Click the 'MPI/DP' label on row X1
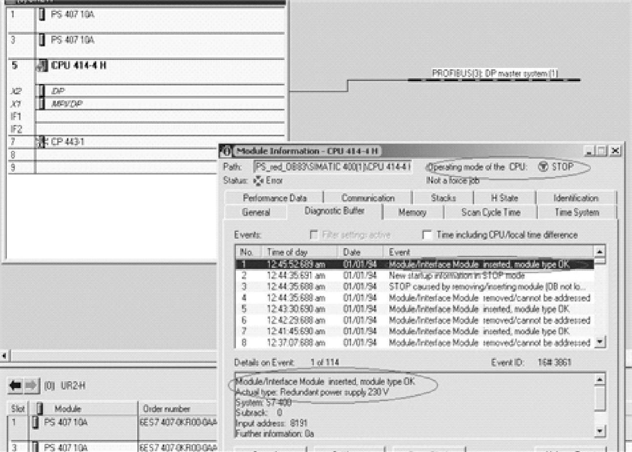The height and width of the screenshot is (452, 632). 67,104
